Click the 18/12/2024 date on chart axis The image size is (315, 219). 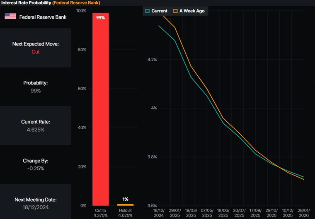159,213
